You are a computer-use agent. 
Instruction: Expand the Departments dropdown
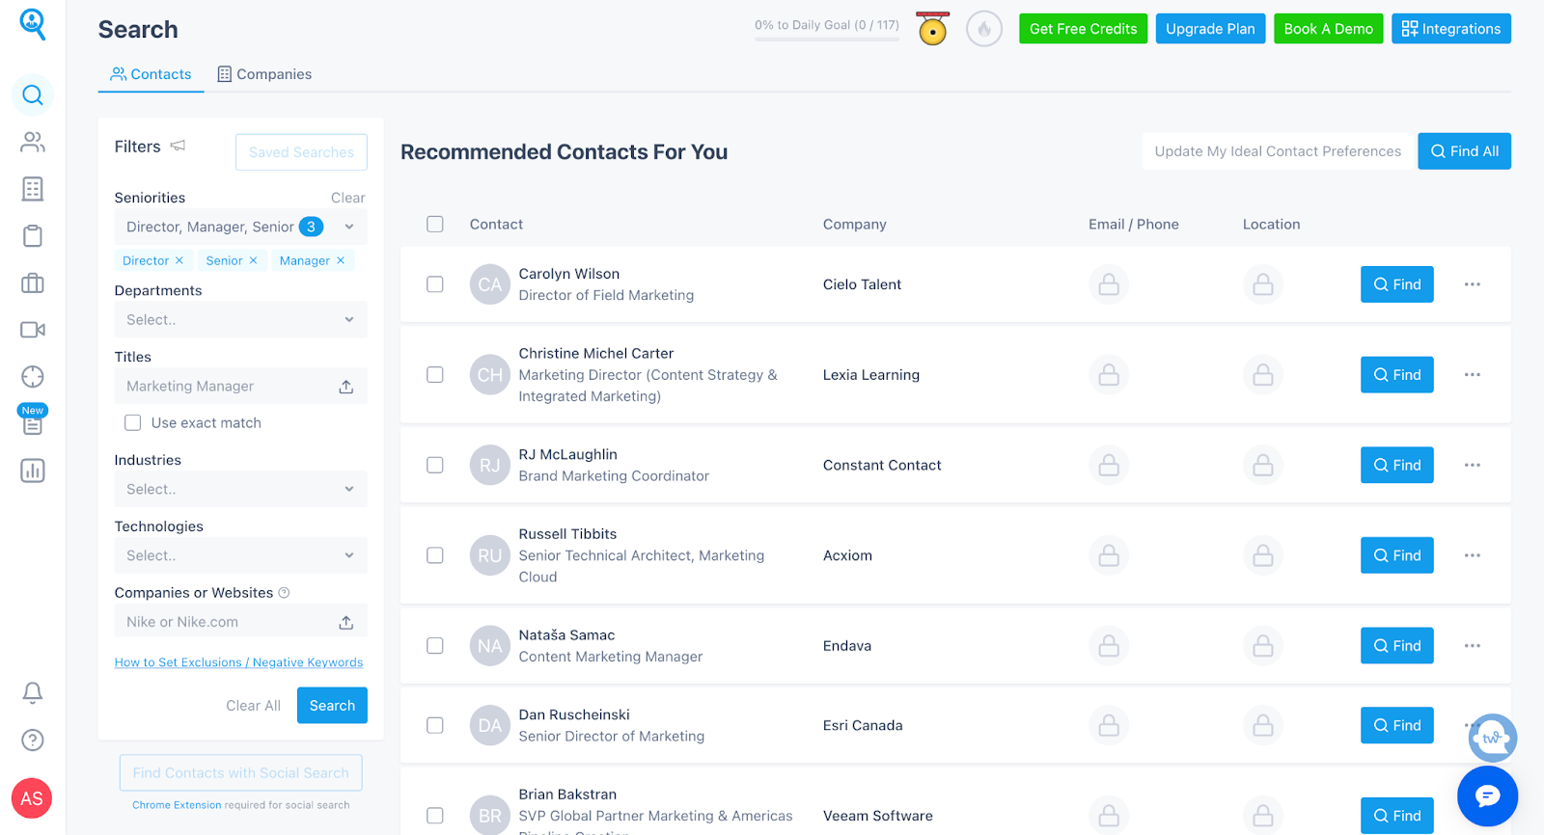coord(240,320)
